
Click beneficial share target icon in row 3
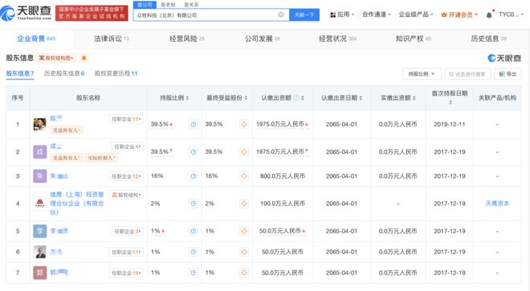coord(243,176)
